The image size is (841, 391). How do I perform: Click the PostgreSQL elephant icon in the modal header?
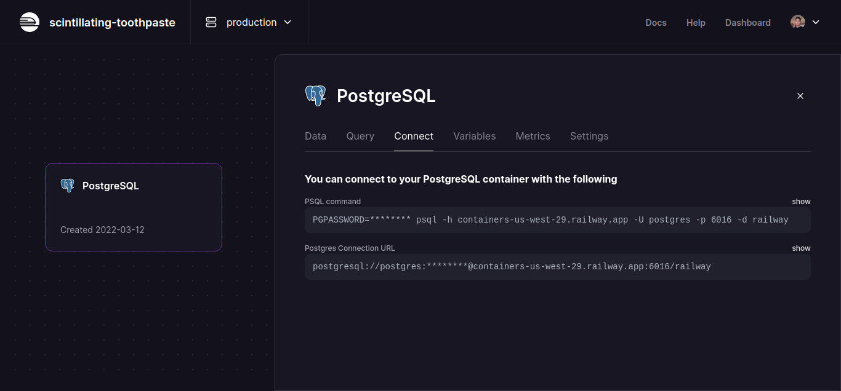pos(315,95)
